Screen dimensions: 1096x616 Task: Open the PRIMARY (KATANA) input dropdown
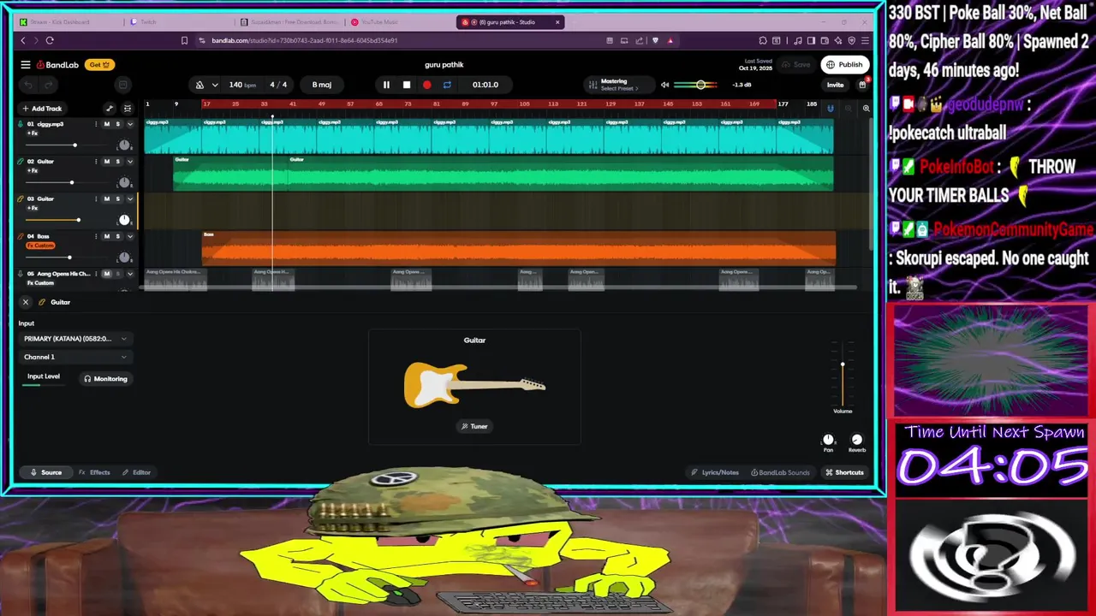(x=75, y=339)
